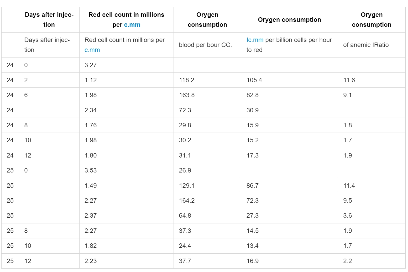Select the cell with value 2,34
This screenshot has height=272, width=408.
pos(126,110)
